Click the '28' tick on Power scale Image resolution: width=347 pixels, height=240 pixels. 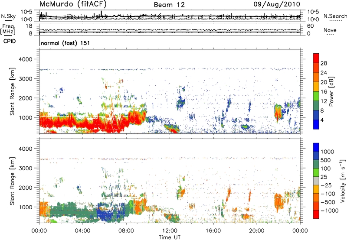[324, 63]
